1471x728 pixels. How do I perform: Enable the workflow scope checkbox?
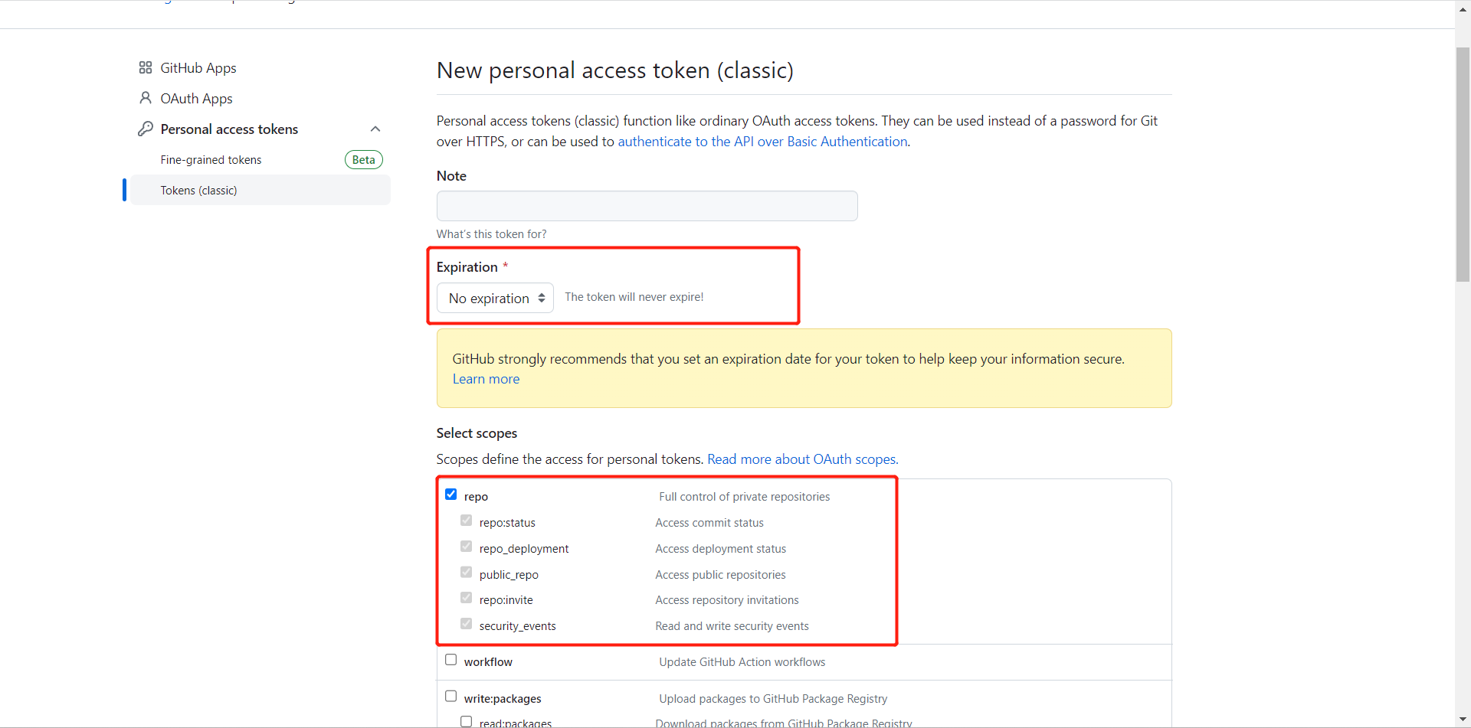pyautogui.click(x=451, y=660)
